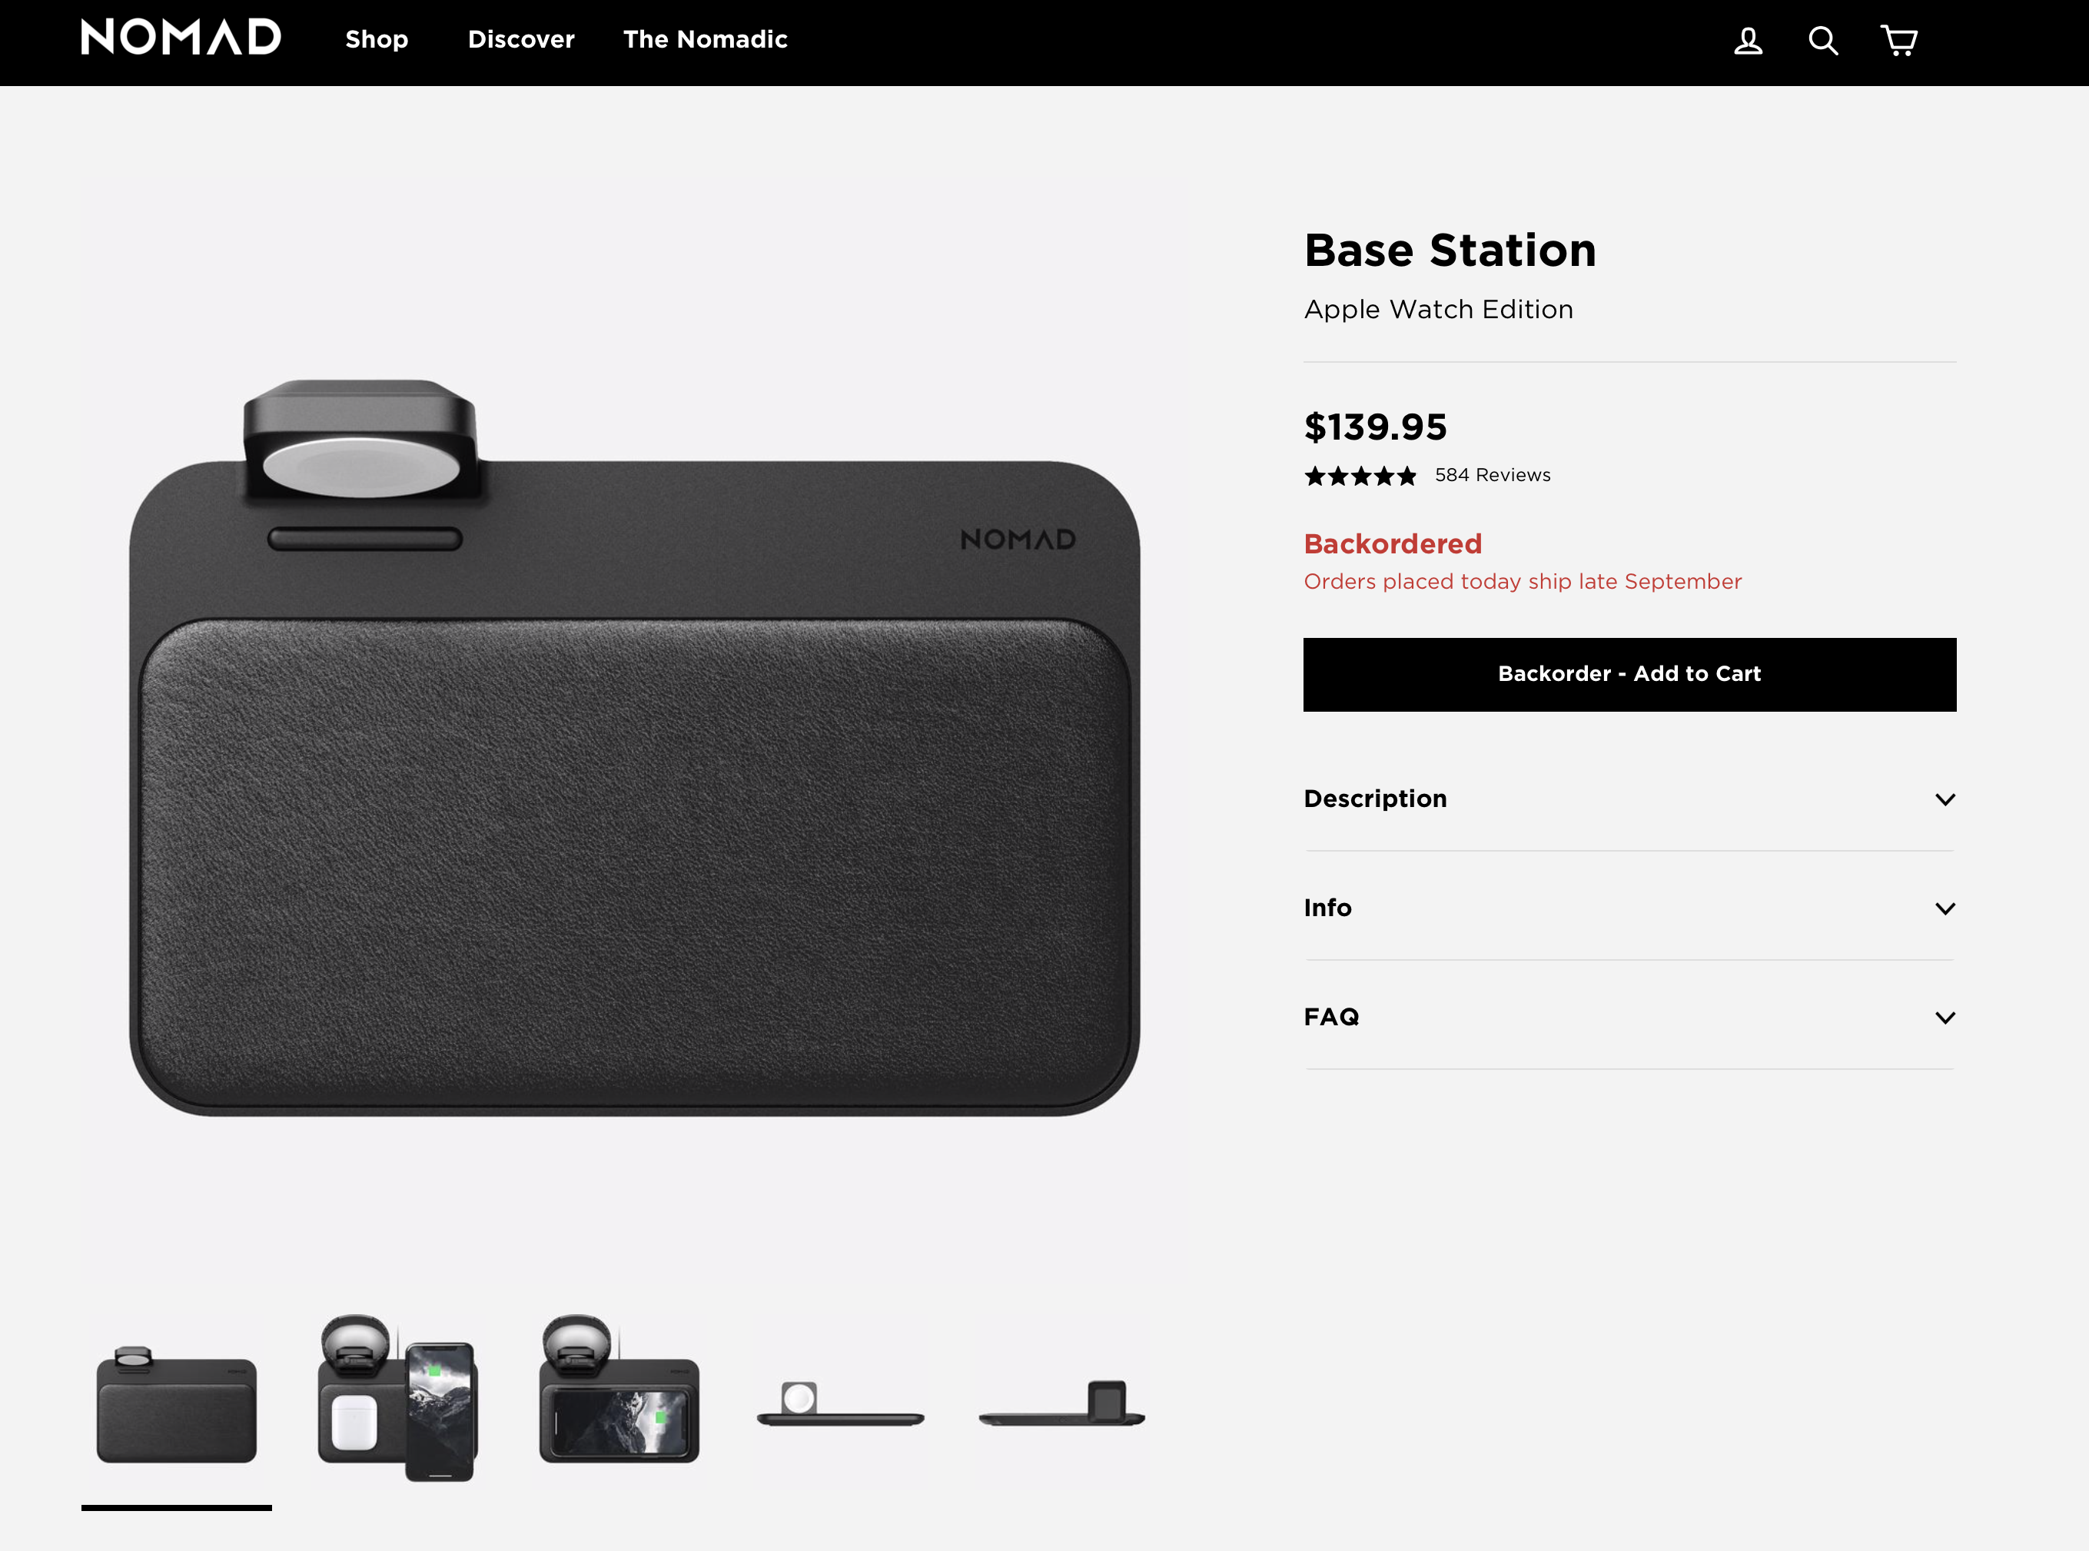This screenshot has height=1551, width=2089.
Task: Click the Apple Watch Edition subtitle
Action: click(x=1438, y=310)
